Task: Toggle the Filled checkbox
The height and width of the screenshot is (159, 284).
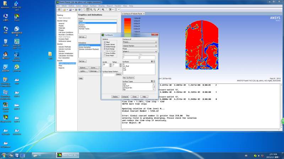Action: click(104, 42)
